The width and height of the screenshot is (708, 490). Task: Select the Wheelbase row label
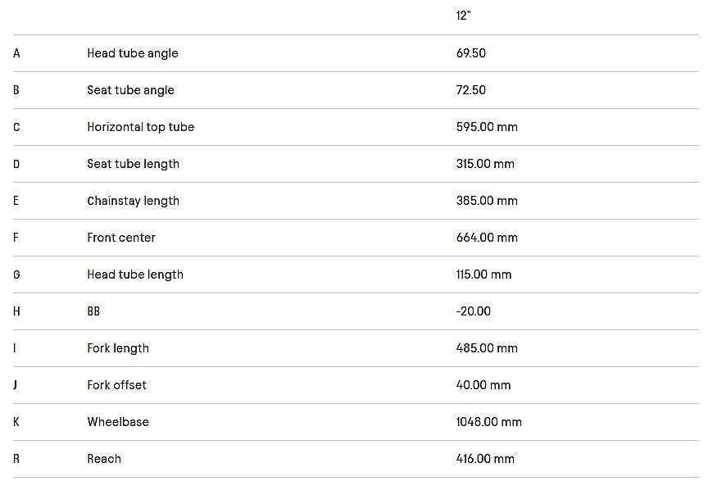pyautogui.click(x=118, y=422)
